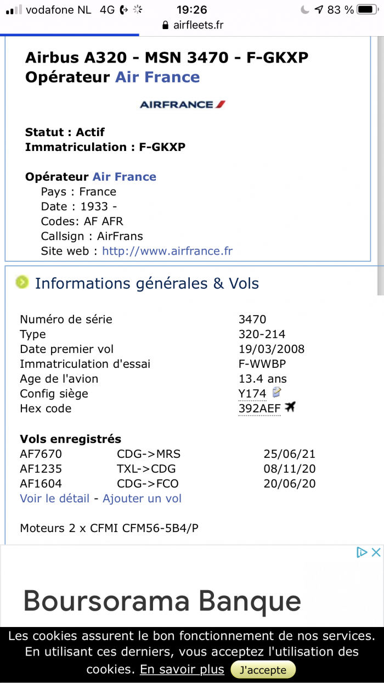Tap the Air France logo image
384x683 pixels.
coord(183,104)
